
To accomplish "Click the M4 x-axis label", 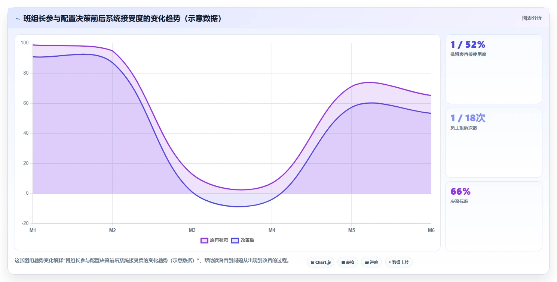I will 272,230.
